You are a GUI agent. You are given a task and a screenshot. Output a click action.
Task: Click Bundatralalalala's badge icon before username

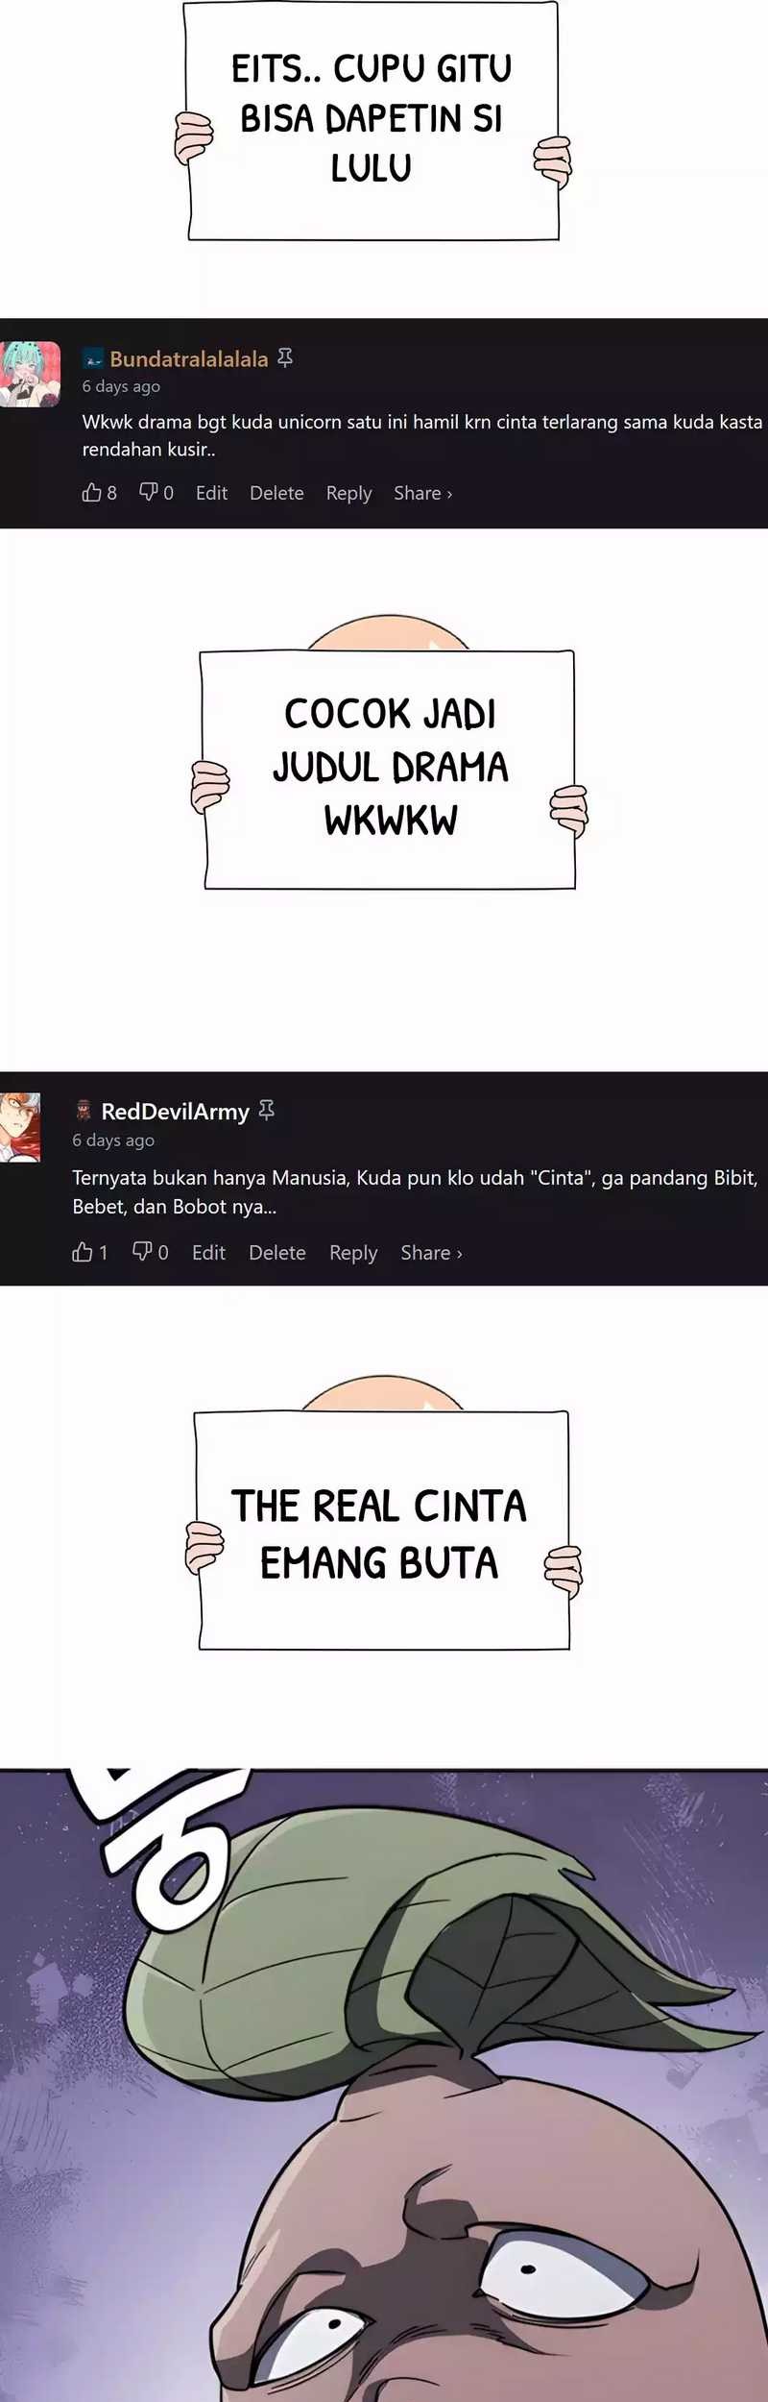pyautogui.click(x=93, y=359)
